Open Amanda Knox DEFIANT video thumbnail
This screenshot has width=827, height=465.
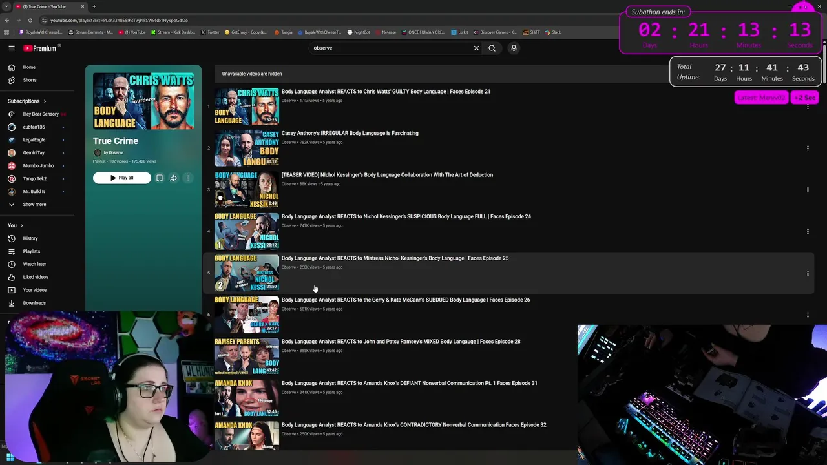point(247,398)
